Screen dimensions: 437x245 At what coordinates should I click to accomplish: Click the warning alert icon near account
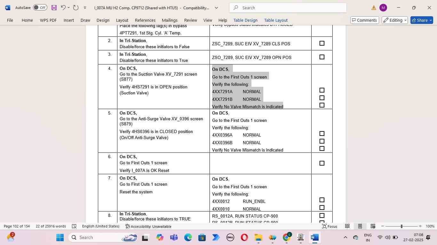(374, 8)
